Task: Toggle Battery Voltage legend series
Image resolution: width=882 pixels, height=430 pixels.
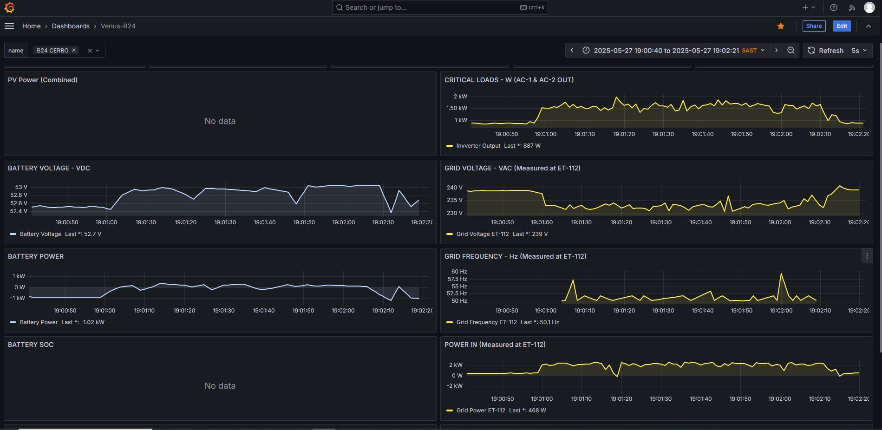Action: click(40, 234)
